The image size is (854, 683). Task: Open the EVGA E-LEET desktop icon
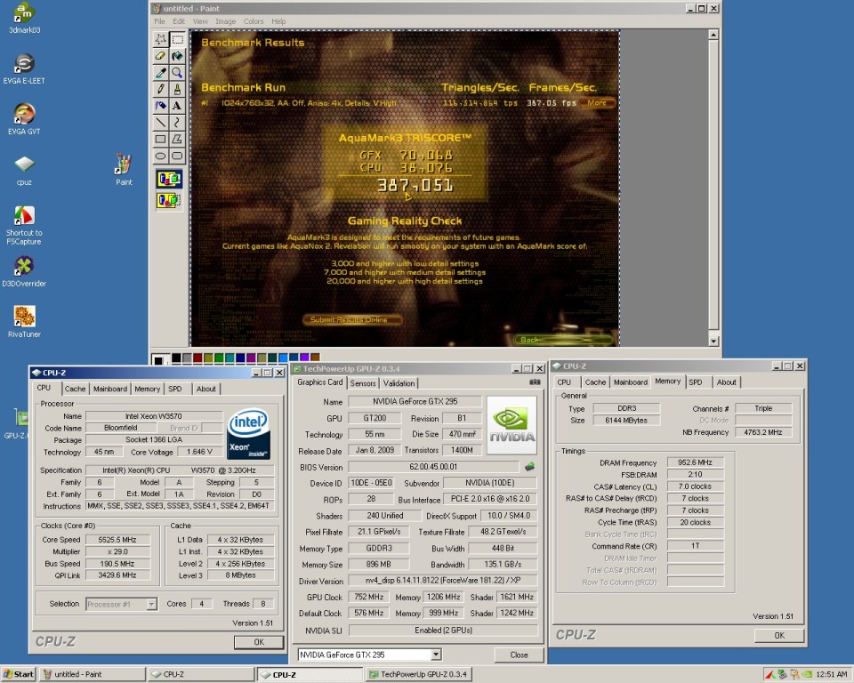click(x=24, y=68)
